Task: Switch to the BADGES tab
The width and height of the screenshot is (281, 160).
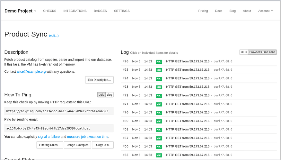Action: pyautogui.click(x=100, y=11)
